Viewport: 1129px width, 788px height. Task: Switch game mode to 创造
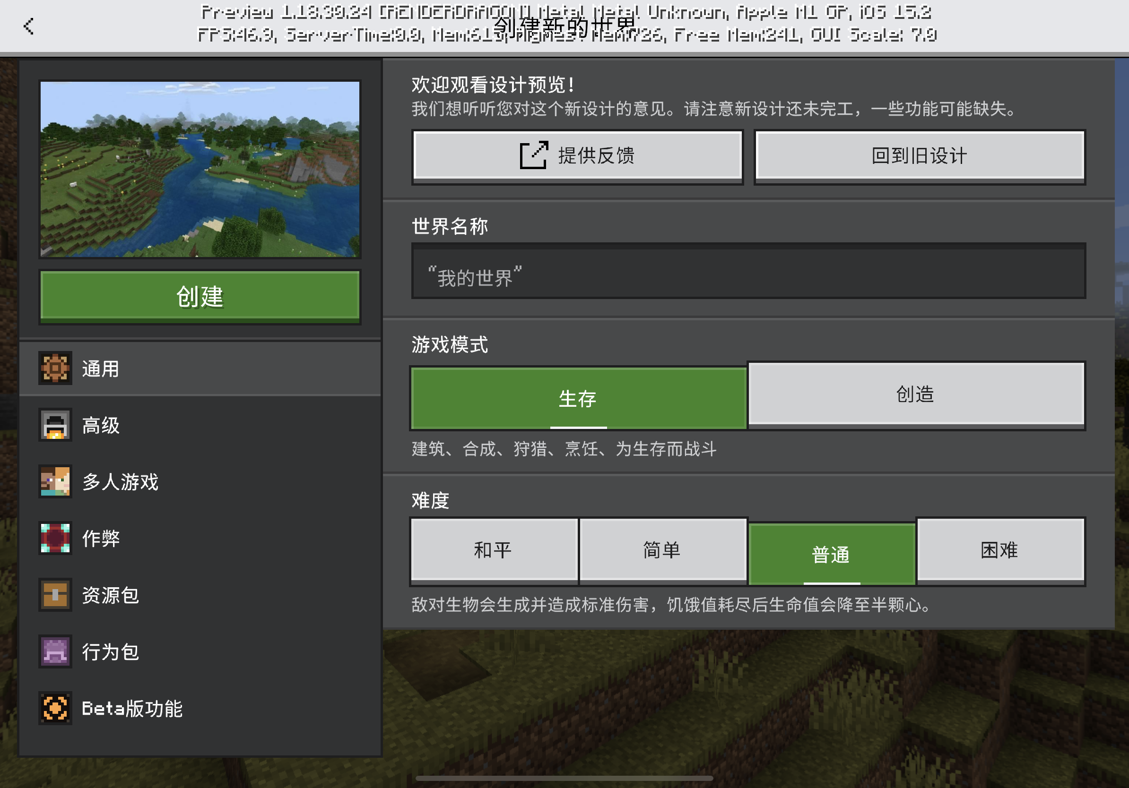pyautogui.click(x=916, y=394)
